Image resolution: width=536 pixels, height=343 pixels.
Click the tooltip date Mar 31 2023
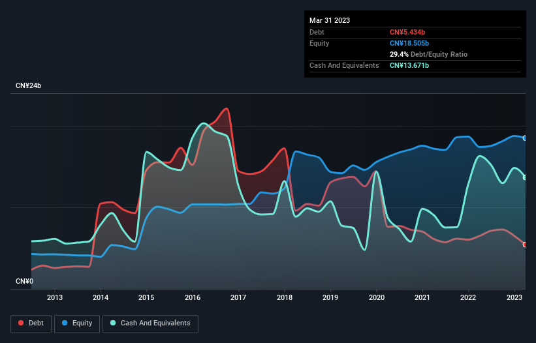[330, 20]
